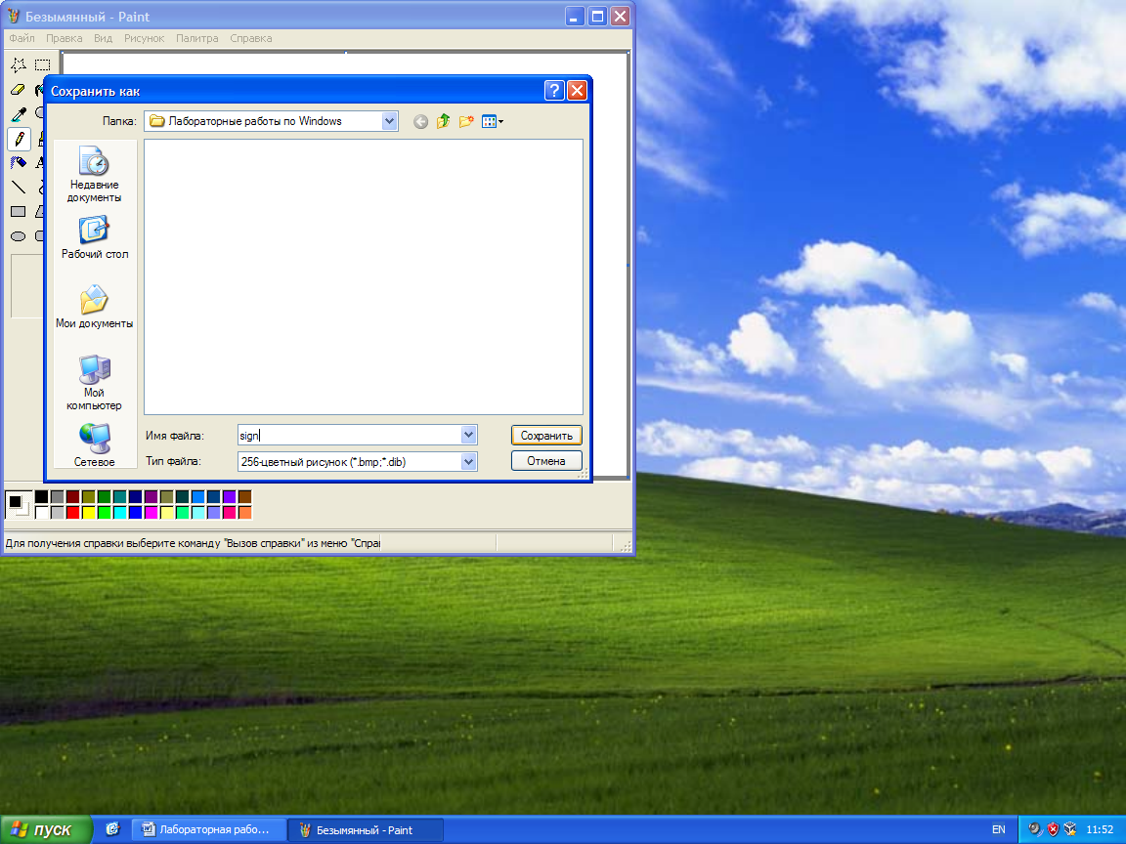Go up one folder level
The height and width of the screenshot is (844, 1126).
point(443,121)
